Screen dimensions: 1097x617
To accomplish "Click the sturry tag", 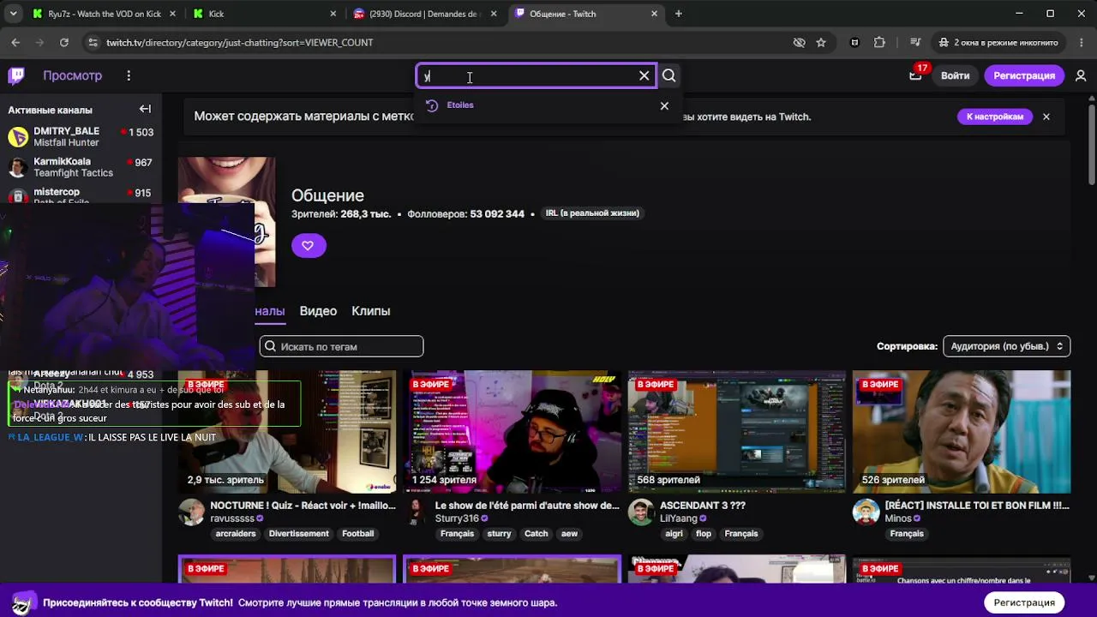I will pos(499,534).
